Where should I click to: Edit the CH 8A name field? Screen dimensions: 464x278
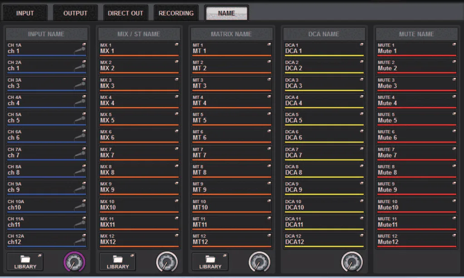tap(46, 171)
